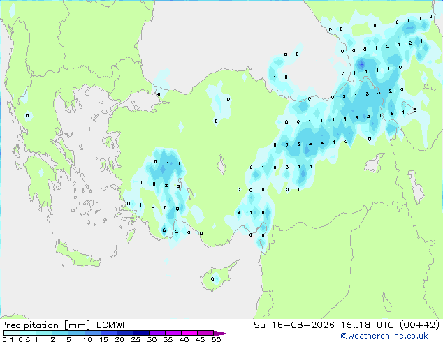Click the legend label '20'
This screenshot has width=443, height=342.
click(x=119, y=339)
